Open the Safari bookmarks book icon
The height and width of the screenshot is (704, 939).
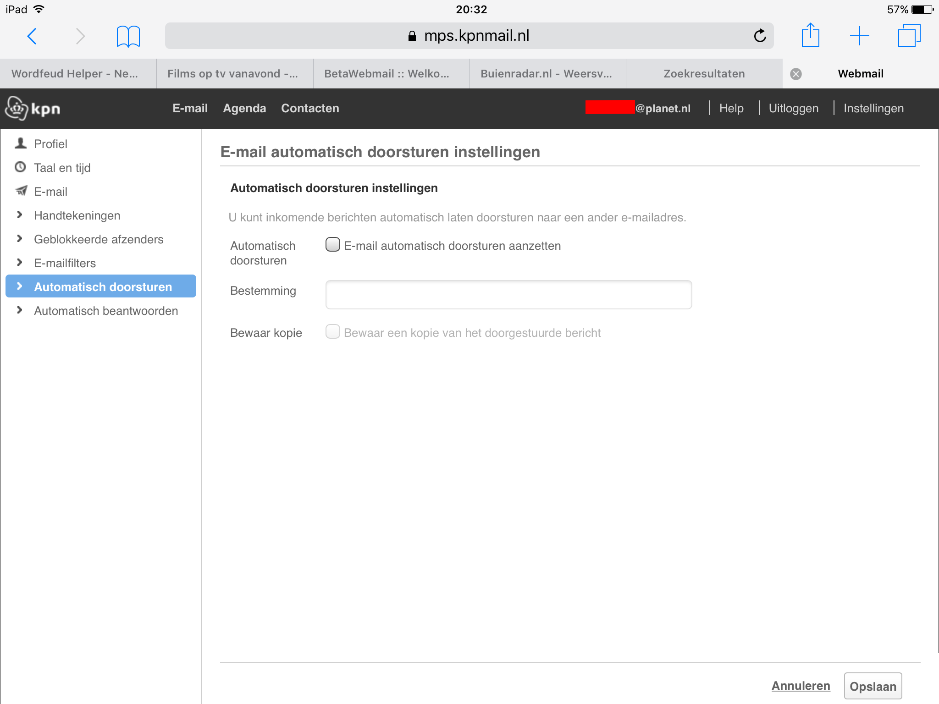128,36
